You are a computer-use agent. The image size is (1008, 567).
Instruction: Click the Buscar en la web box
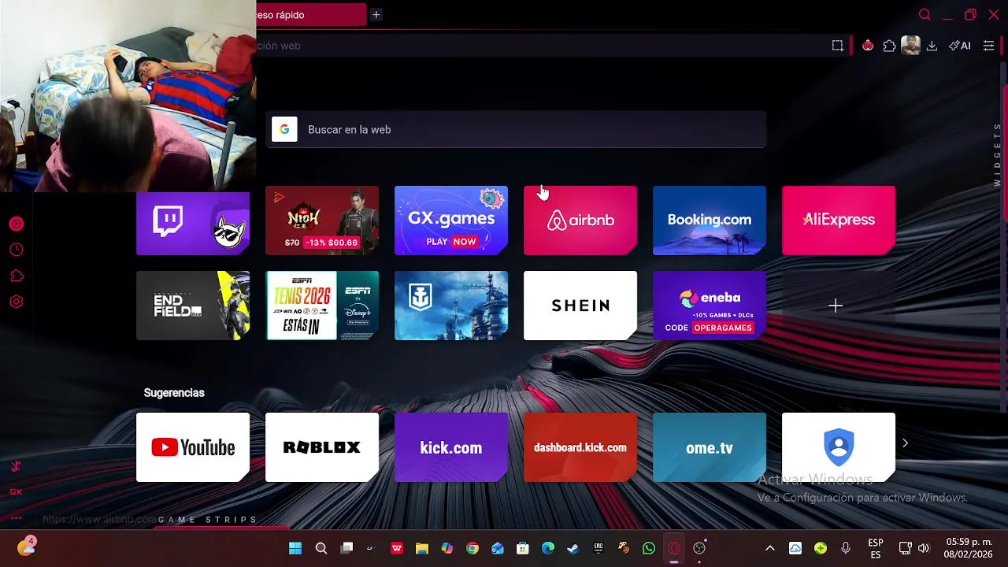coord(516,129)
